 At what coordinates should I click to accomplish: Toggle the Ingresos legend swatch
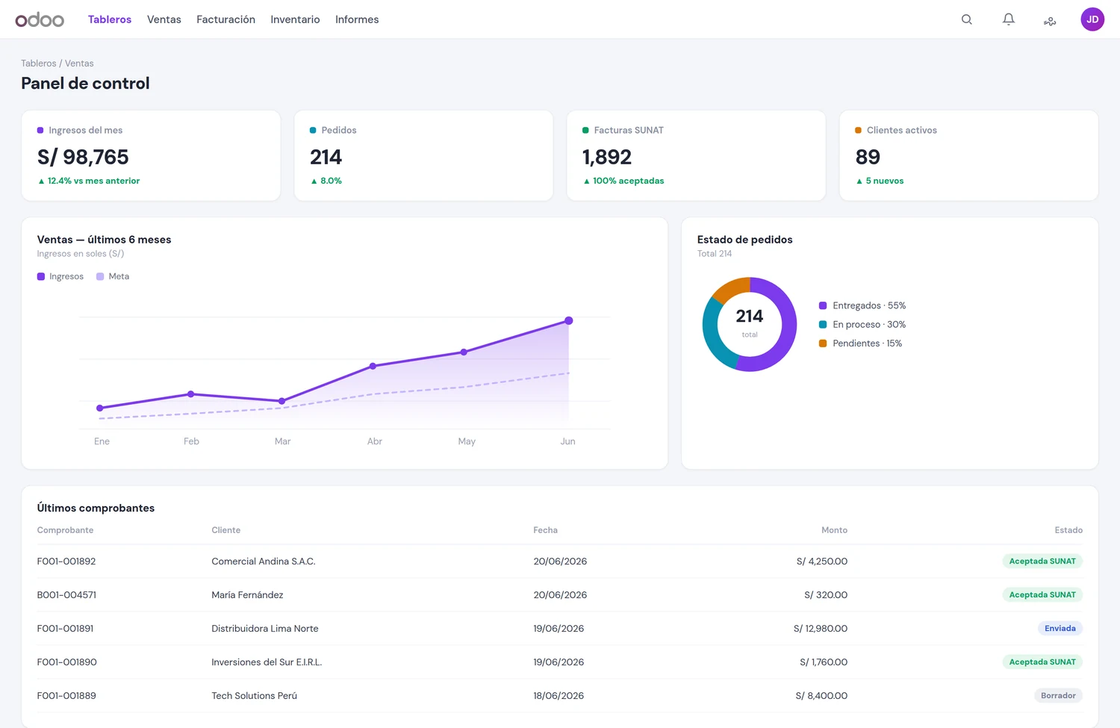41,276
